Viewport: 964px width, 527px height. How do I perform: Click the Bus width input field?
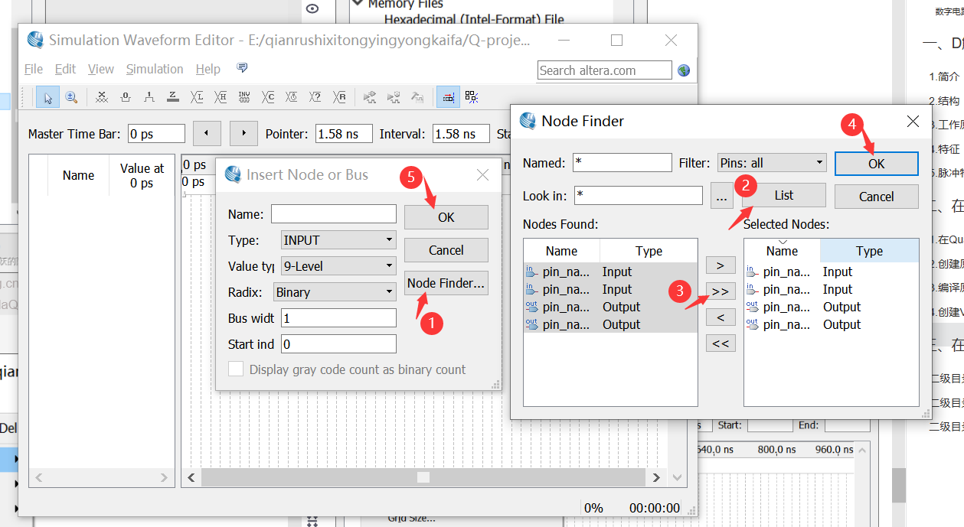point(338,317)
